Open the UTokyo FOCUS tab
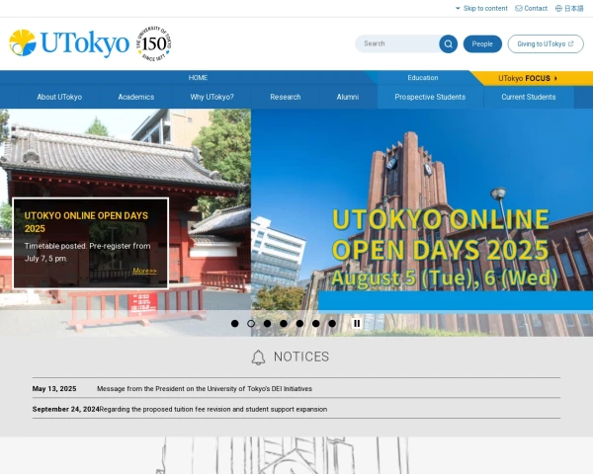 [x=528, y=78]
